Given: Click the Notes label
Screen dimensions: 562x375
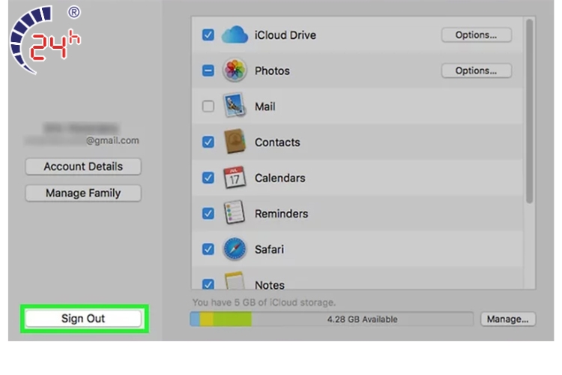Looking at the screenshot, I should [270, 285].
